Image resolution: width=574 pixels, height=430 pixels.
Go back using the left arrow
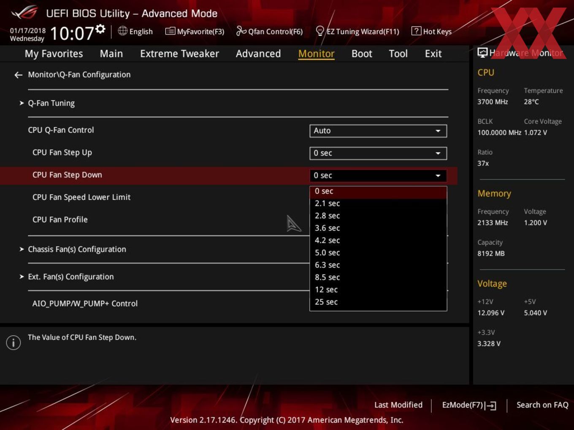click(x=18, y=75)
